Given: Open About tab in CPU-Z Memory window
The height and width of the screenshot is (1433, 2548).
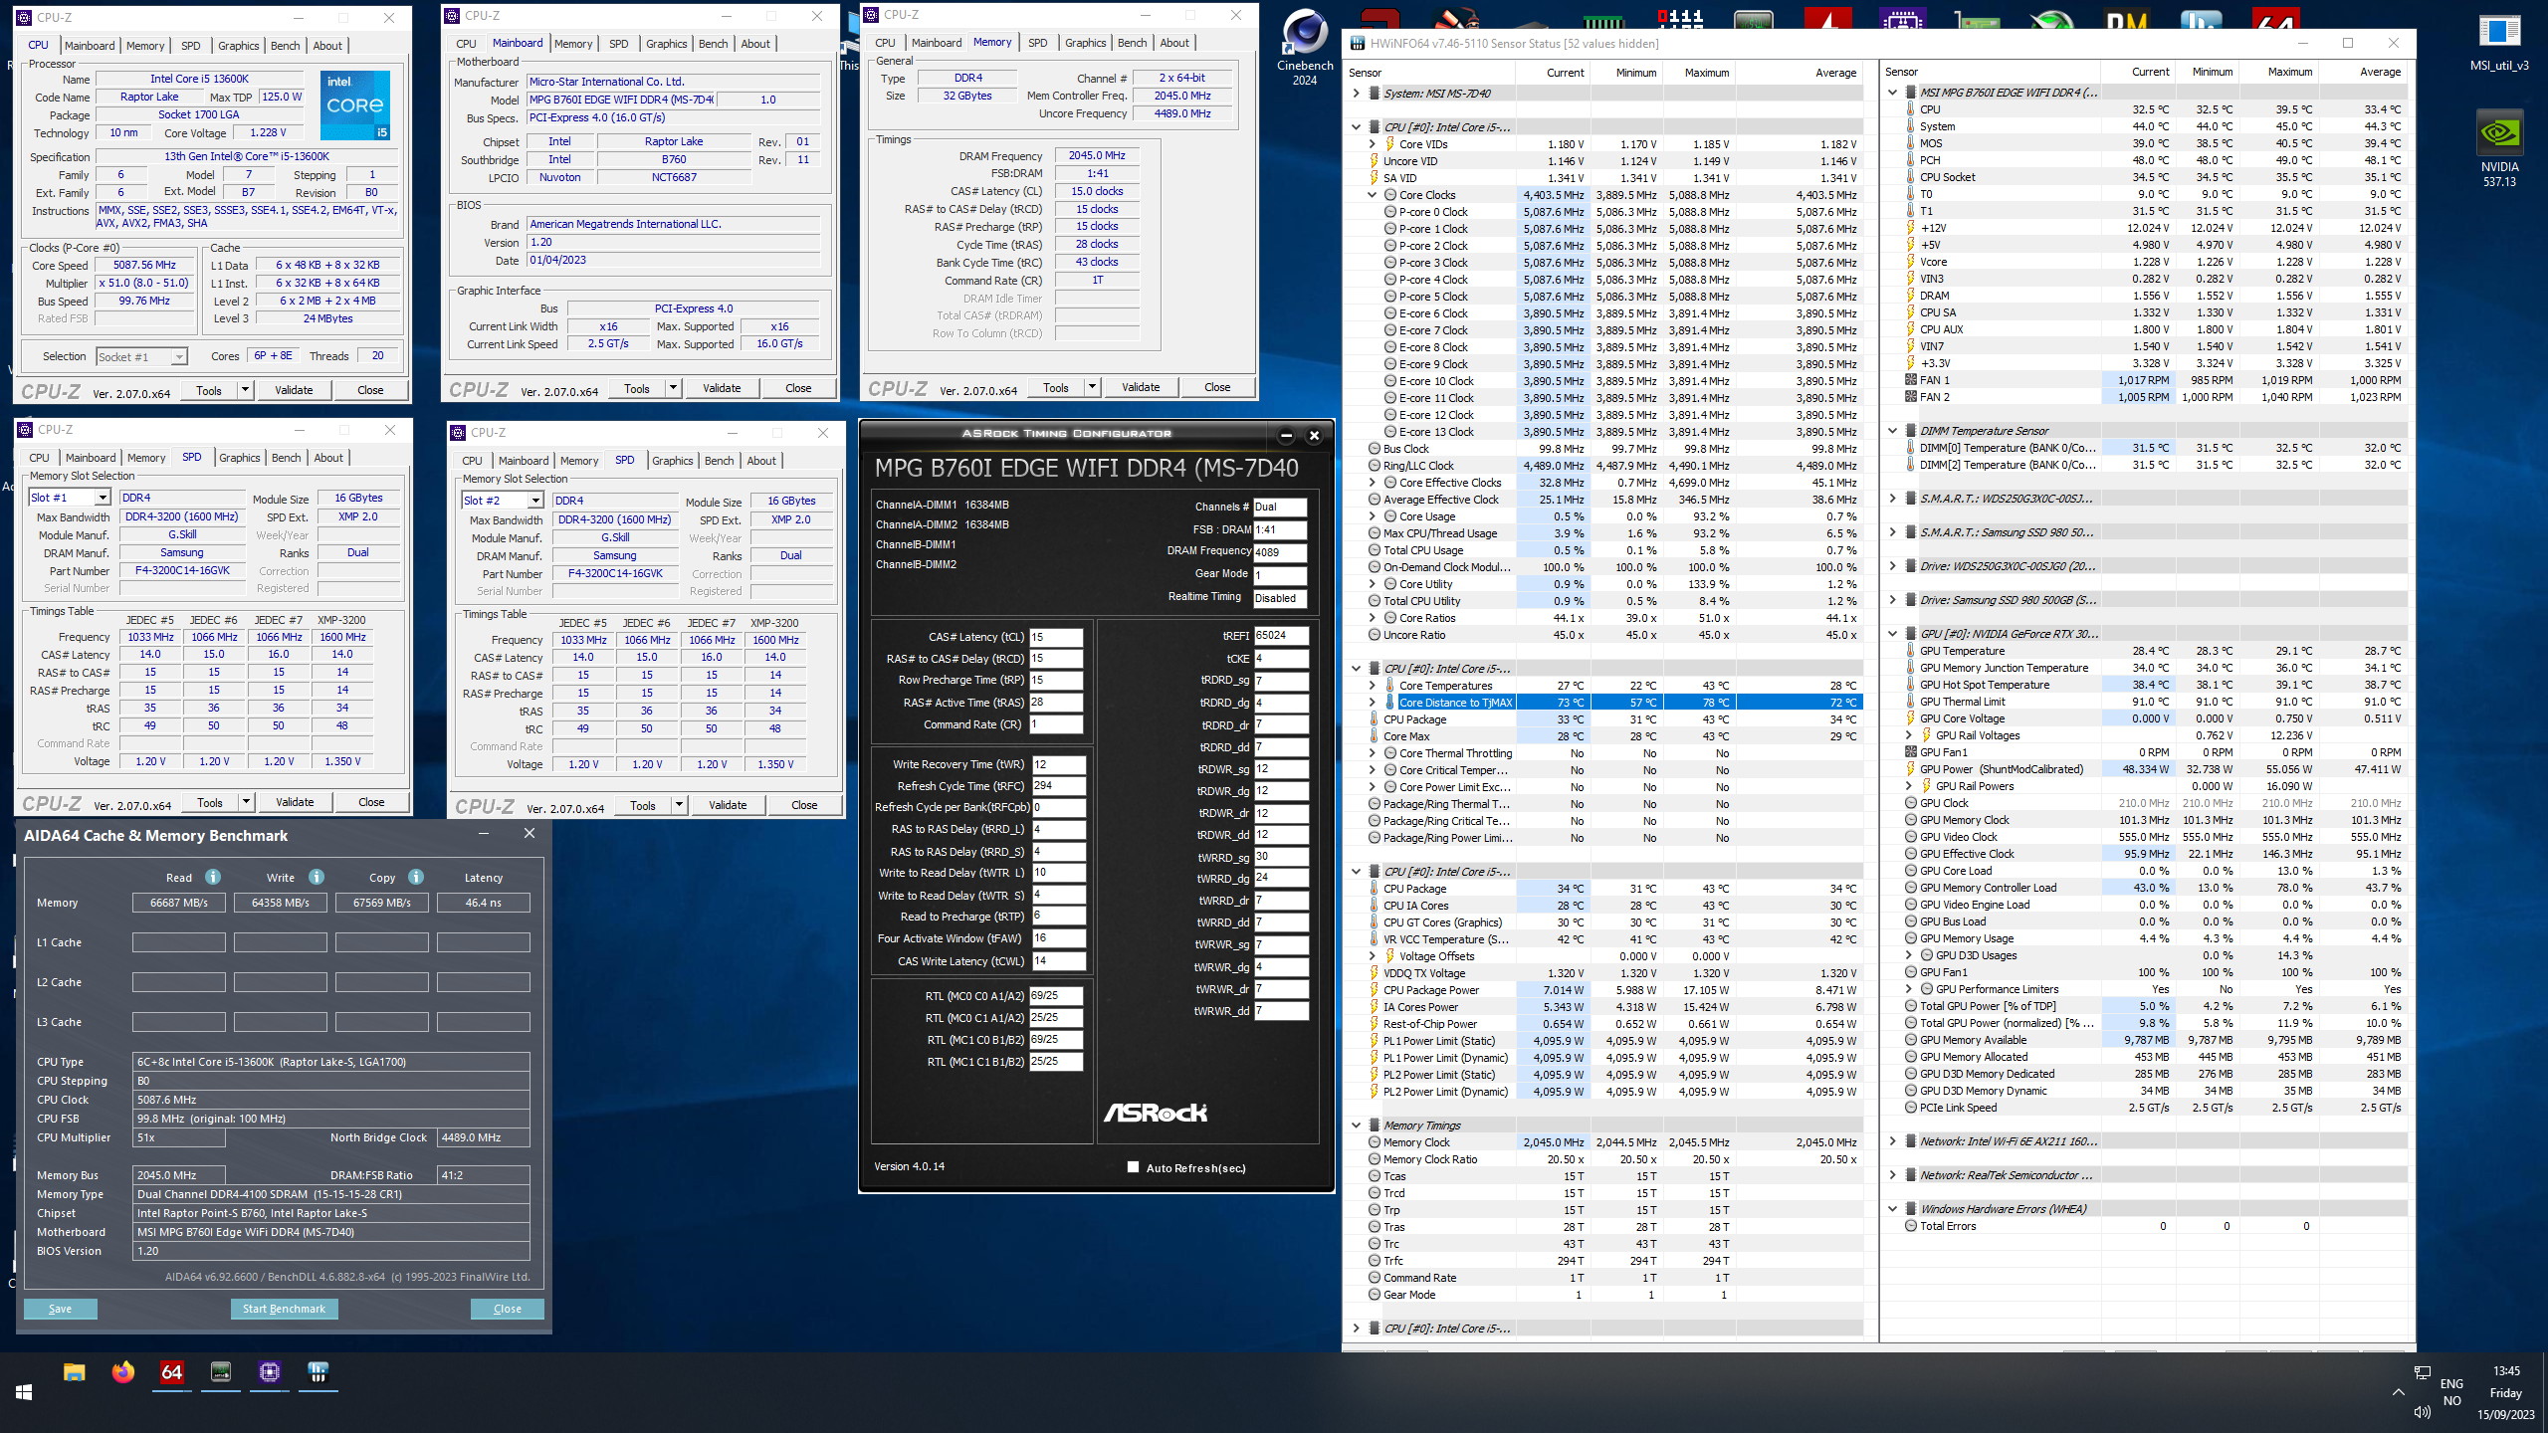Looking at the screenshot, I should point(1174,43).
